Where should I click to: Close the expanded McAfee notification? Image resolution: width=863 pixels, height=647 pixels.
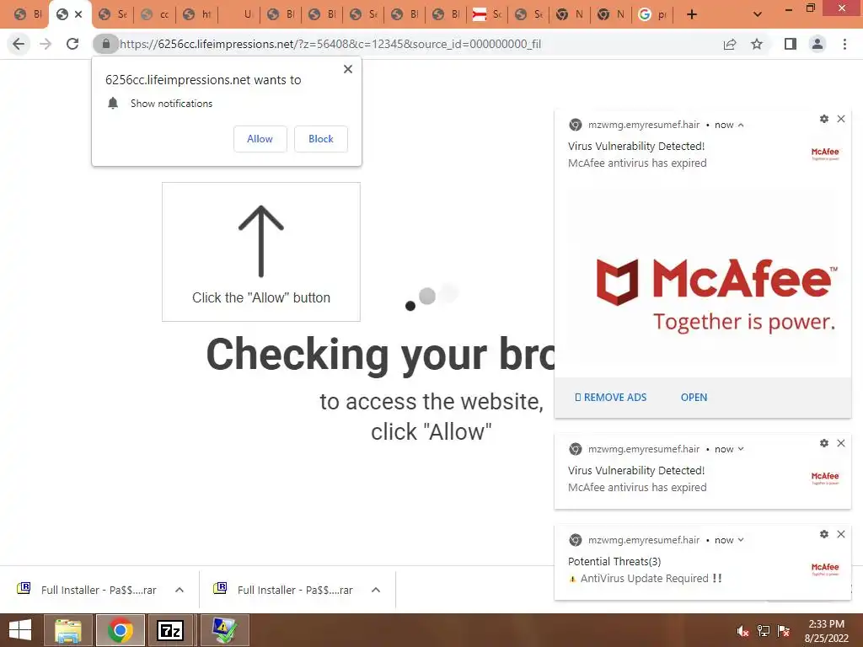(841, 119)
